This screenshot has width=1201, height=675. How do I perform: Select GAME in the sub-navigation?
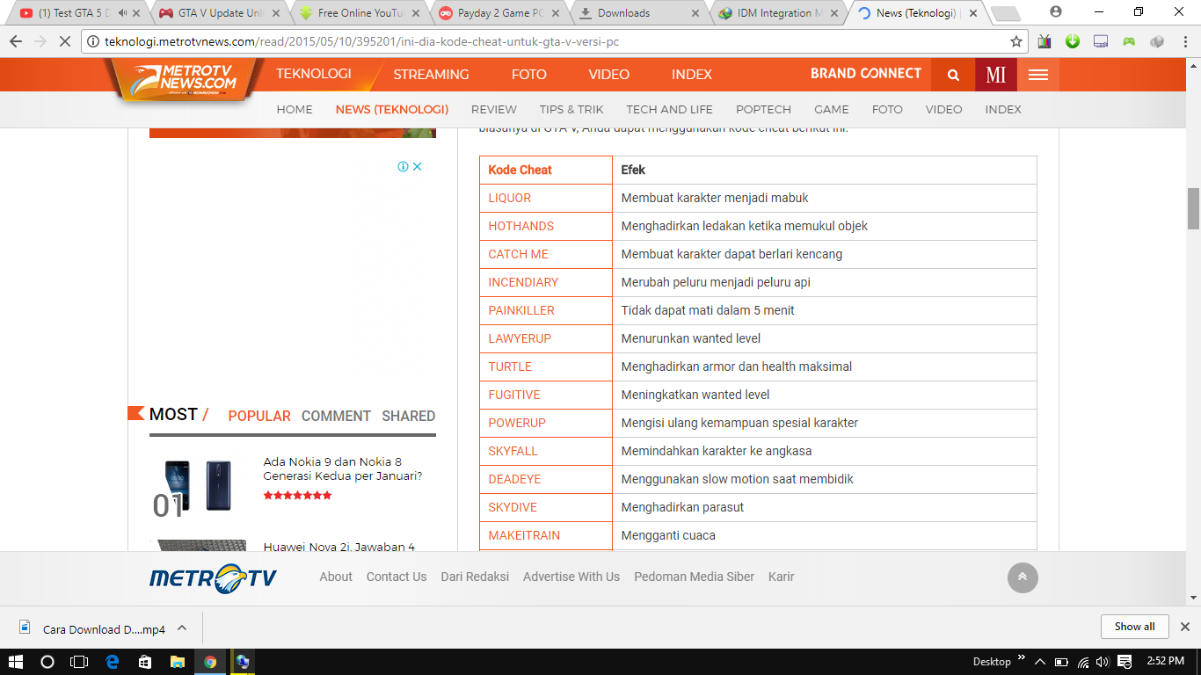coord(832,110)
